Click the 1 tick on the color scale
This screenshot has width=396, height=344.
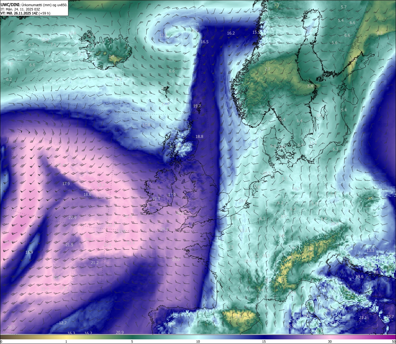(x=66, y=342)
